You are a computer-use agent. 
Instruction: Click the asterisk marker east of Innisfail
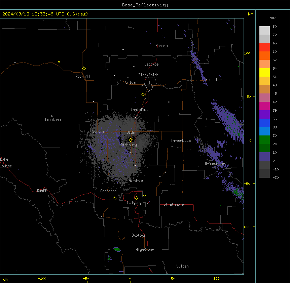169,102
